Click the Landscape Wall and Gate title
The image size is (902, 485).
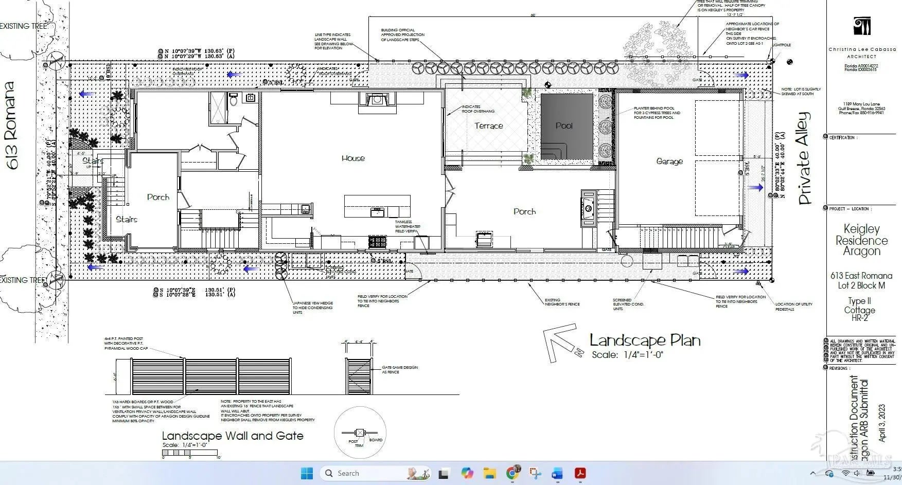click(x=233, y=436)
